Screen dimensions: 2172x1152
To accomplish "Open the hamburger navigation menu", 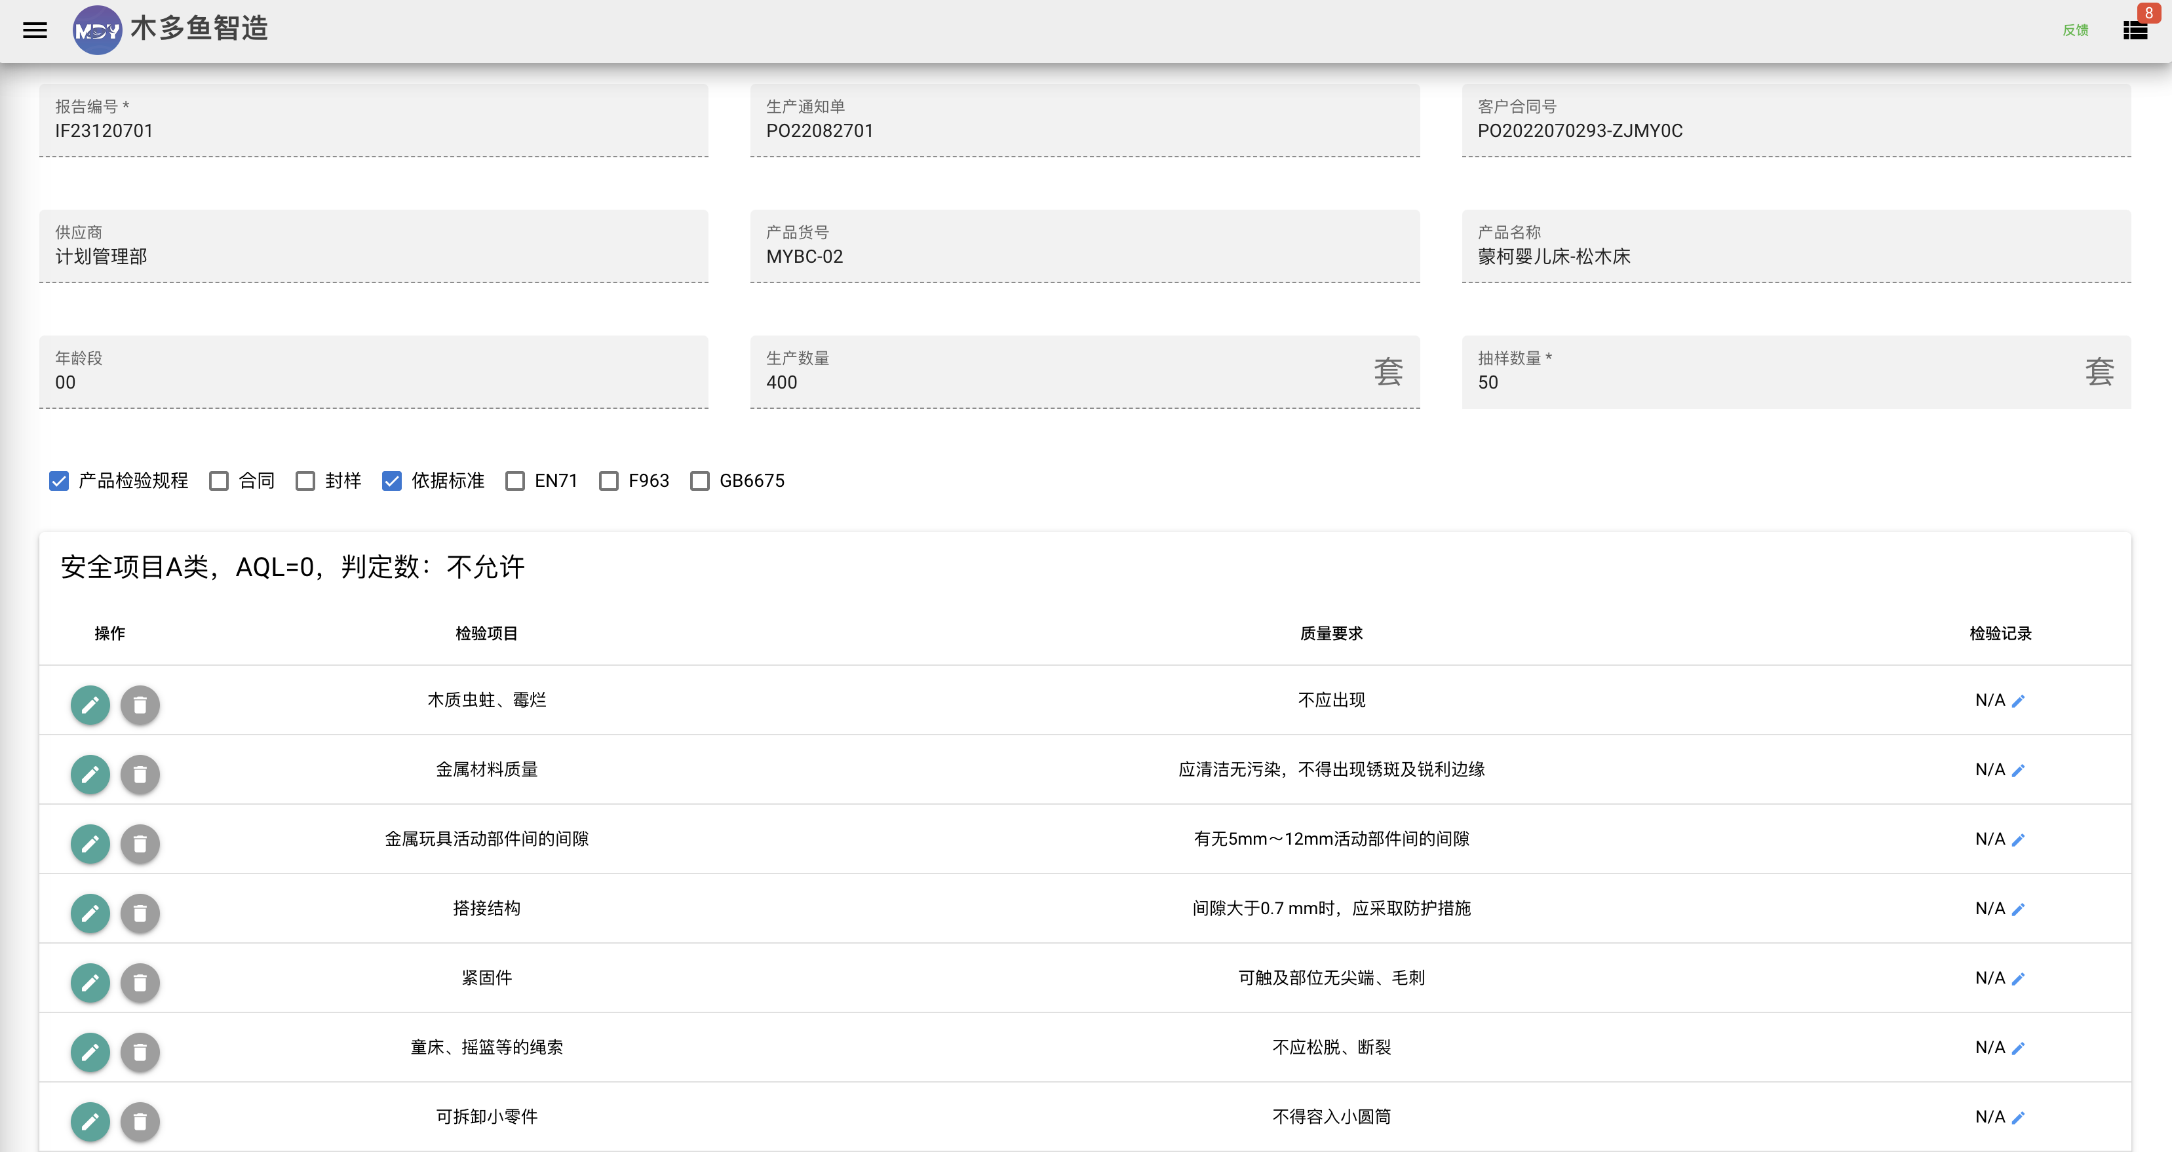I will 35,30.
